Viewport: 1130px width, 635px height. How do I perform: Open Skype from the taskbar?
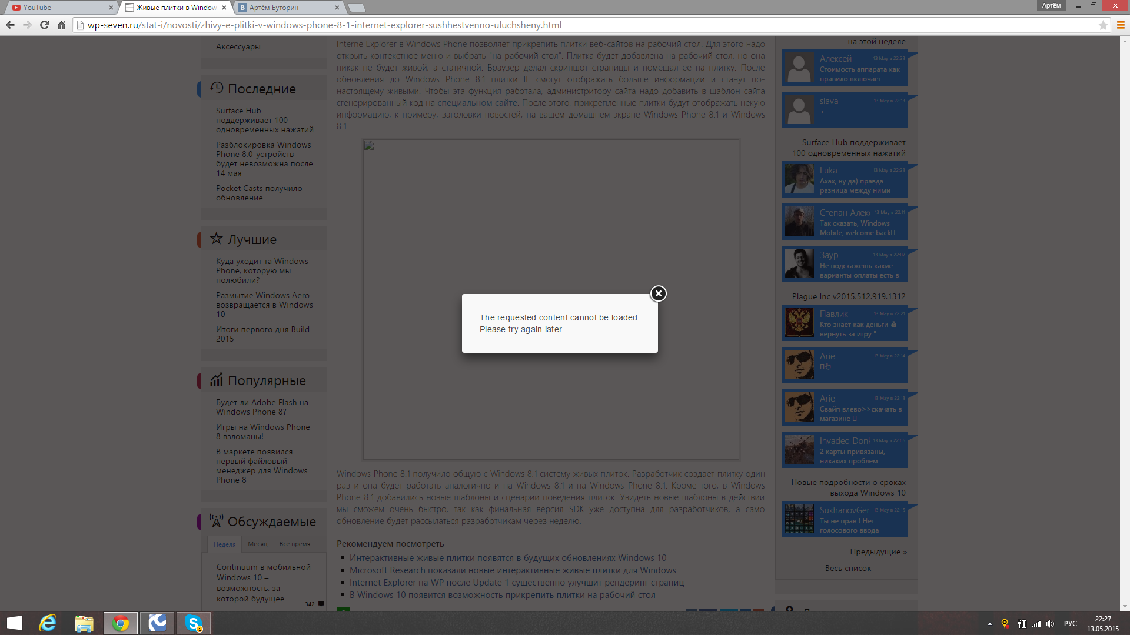tap(194, 623)
